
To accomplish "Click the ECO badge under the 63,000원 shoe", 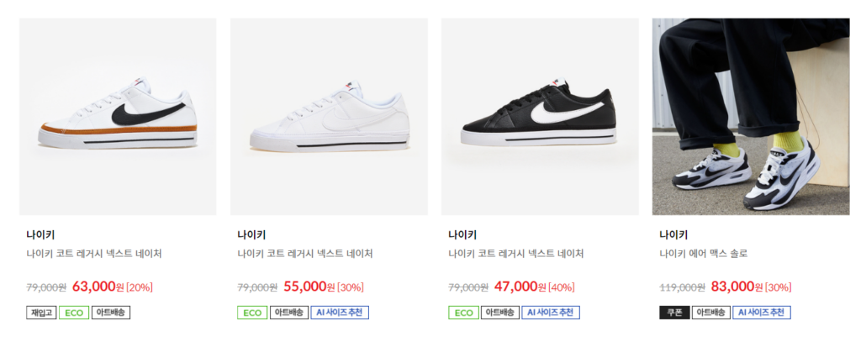I will pos(74,313).
